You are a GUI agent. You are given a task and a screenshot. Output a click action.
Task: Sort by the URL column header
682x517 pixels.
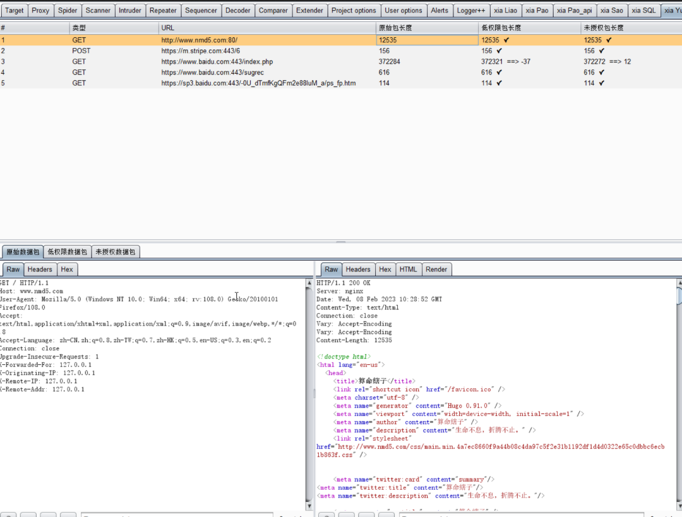point(267,28)
